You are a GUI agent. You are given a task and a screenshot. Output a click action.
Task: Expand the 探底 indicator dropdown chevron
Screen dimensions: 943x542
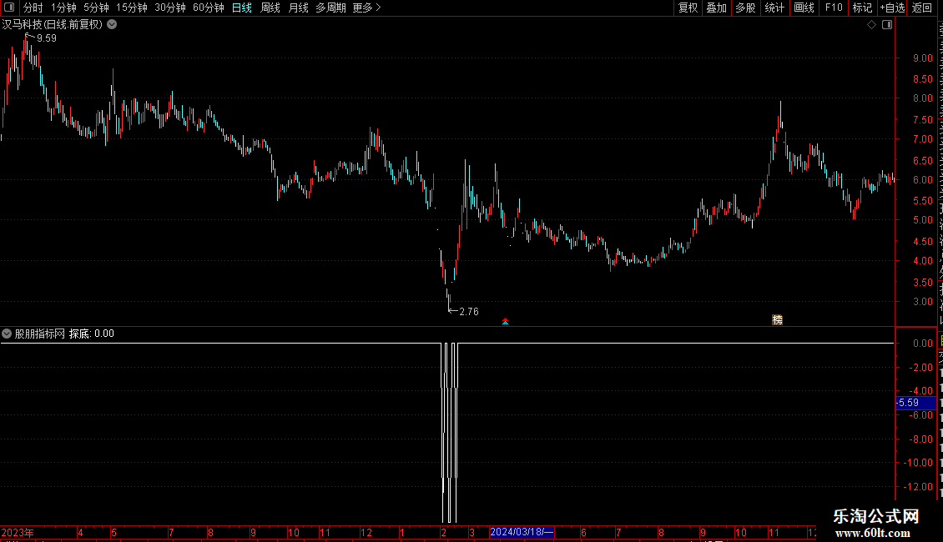(x=7, y=334)
